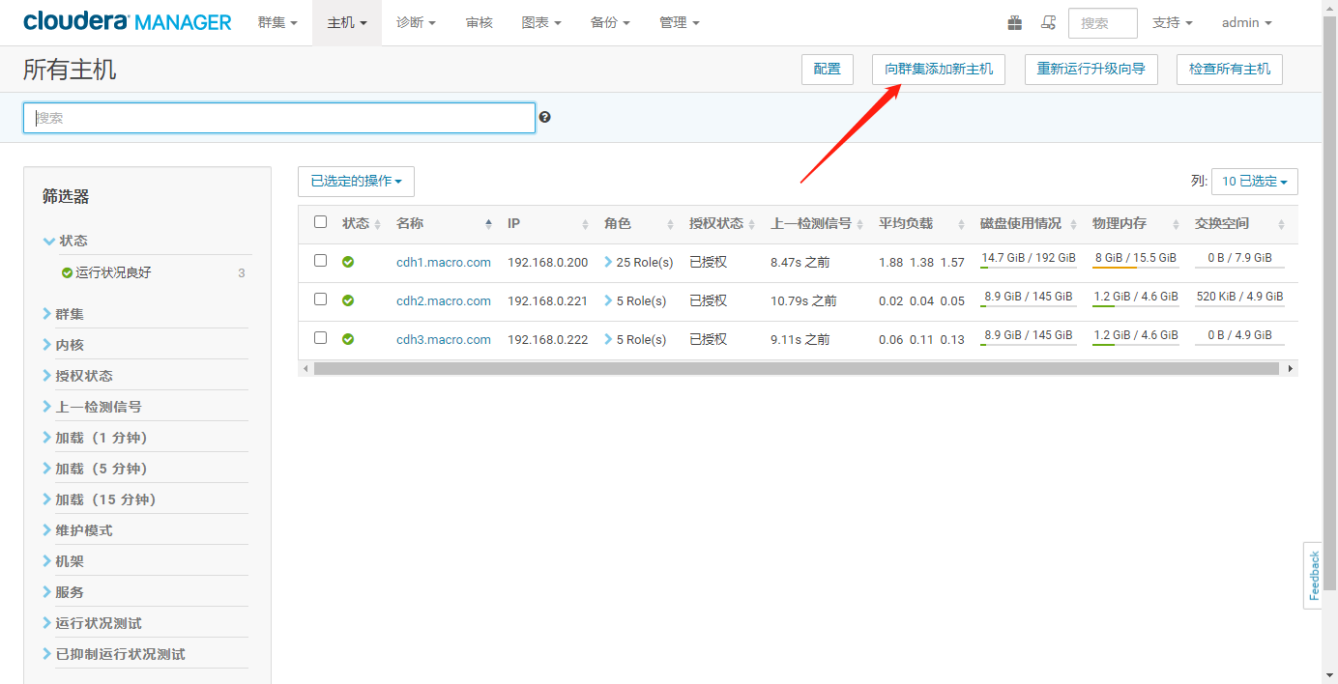
Task: Sort by the 物理内存 column sort icon
Action: click(1176, 224)
